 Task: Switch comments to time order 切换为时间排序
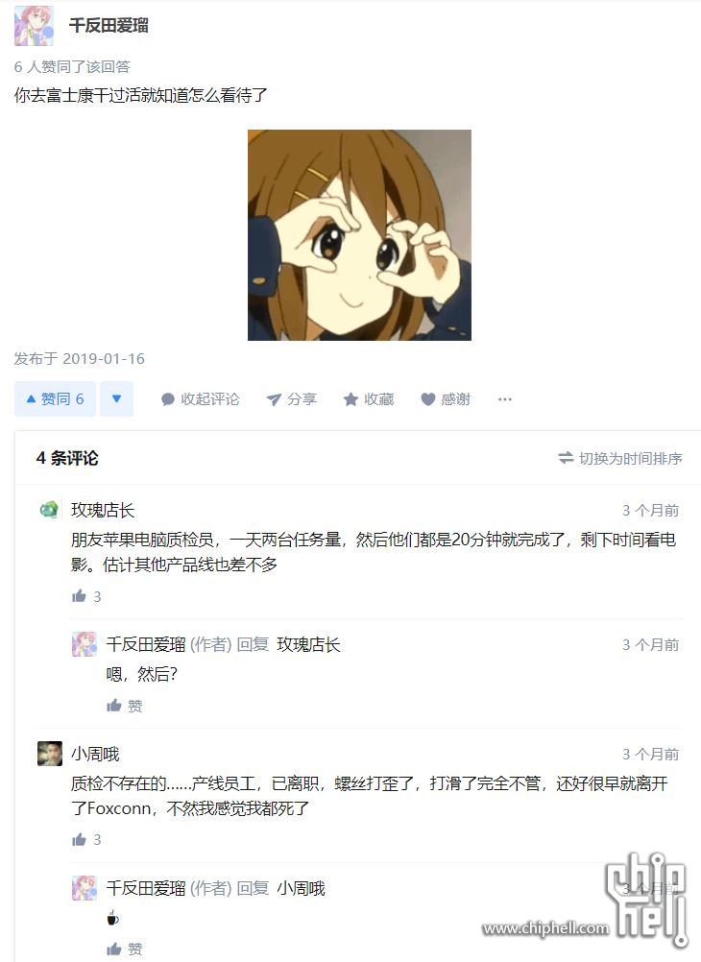(620, 458)
